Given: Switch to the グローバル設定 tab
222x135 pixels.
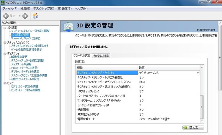Looking at the screenshot, I should (x=82, y=56).
